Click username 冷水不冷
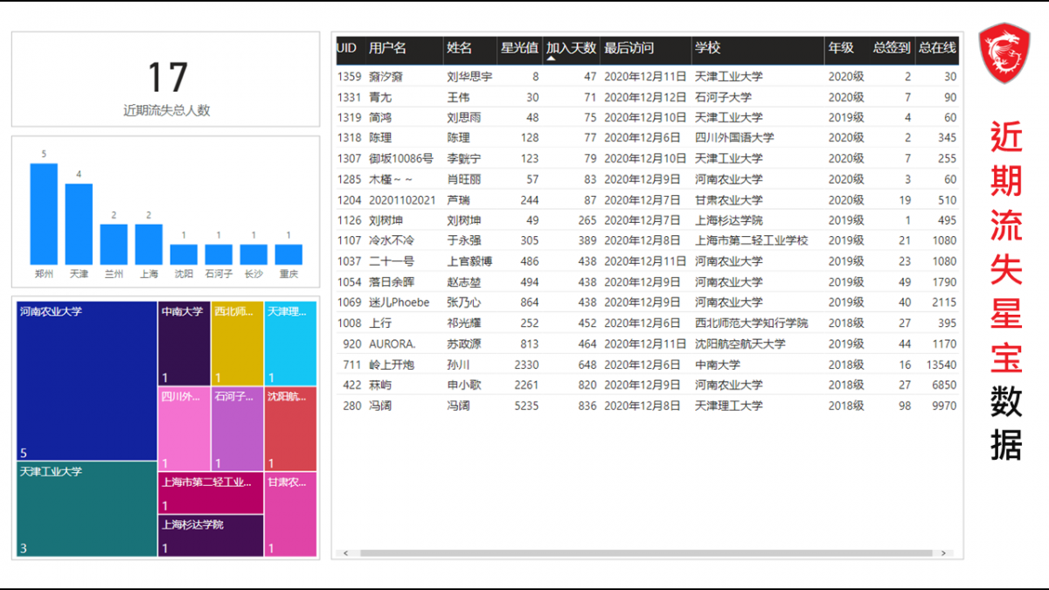1049x590 pixels. point(391,240)
